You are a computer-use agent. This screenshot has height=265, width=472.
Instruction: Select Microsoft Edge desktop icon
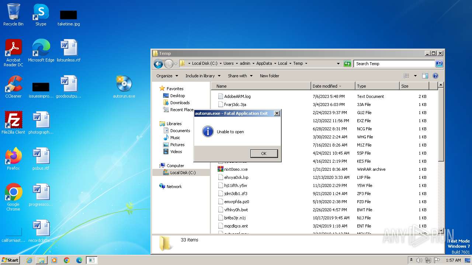[41, 51]
